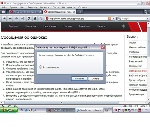Switch to Борьба с аутенфик... taskbar window

coord(90,110)
